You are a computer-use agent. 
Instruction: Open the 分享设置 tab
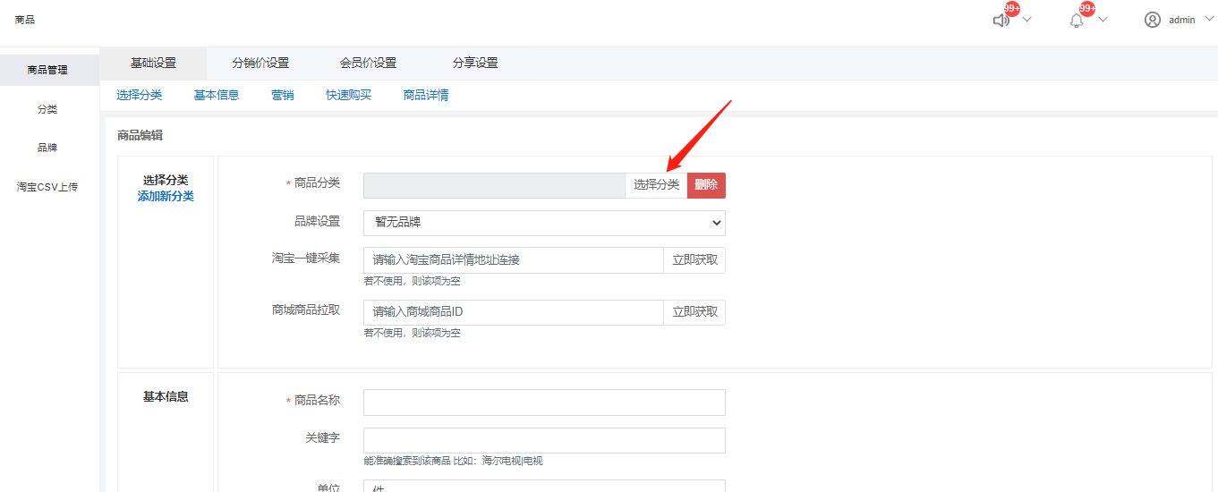(475, 64)
